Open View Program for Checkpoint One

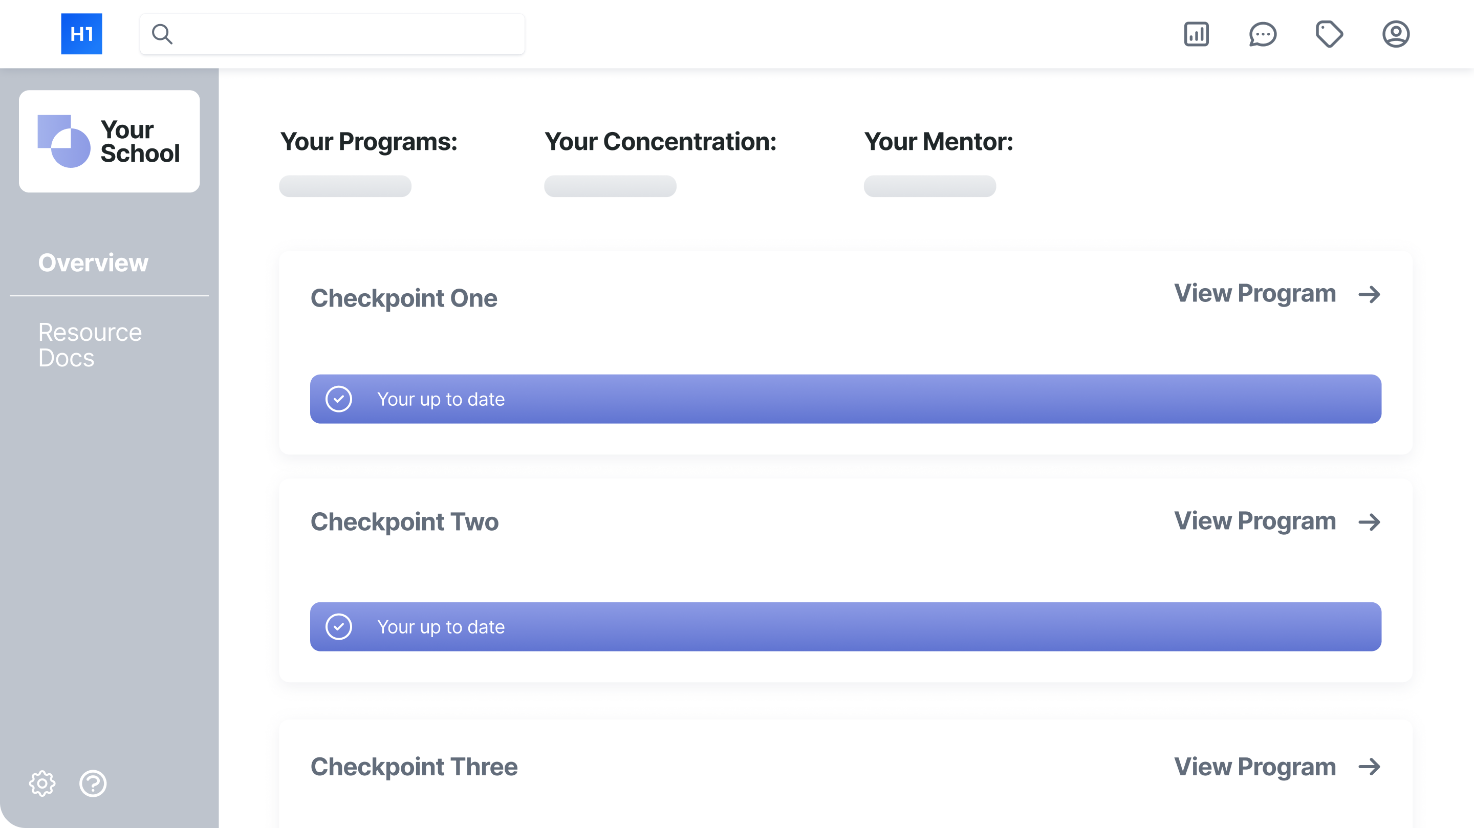[x=1255, y=294]
